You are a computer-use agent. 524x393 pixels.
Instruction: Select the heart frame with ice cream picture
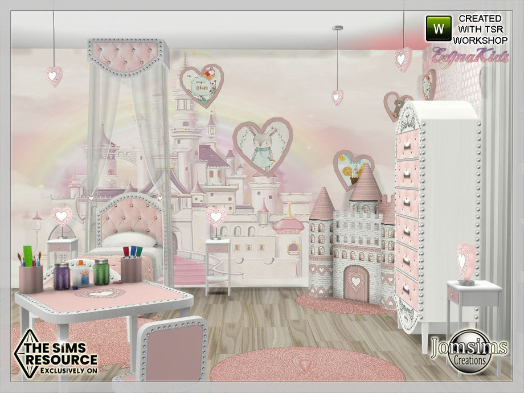point(353,169)
